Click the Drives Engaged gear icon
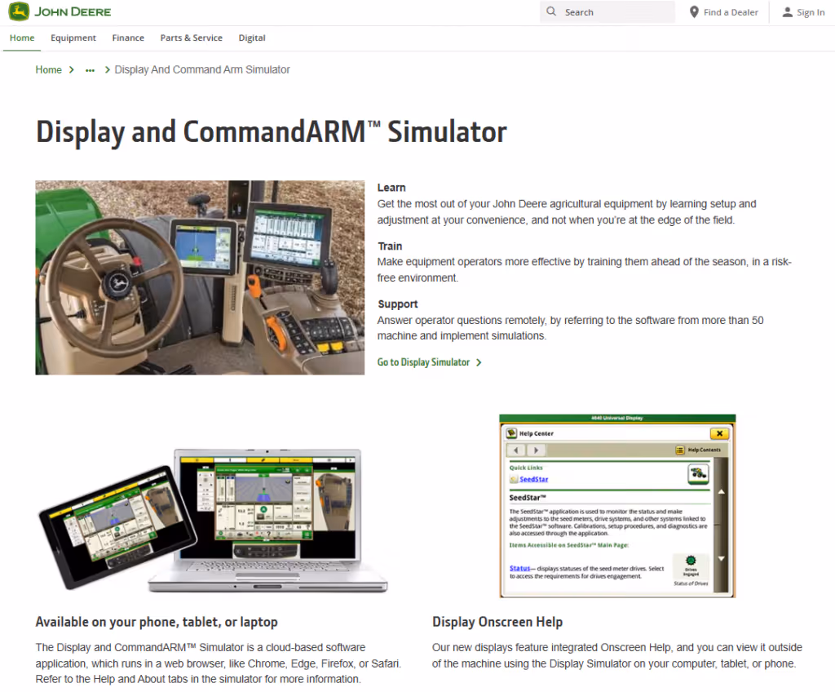 click(691, 561)
